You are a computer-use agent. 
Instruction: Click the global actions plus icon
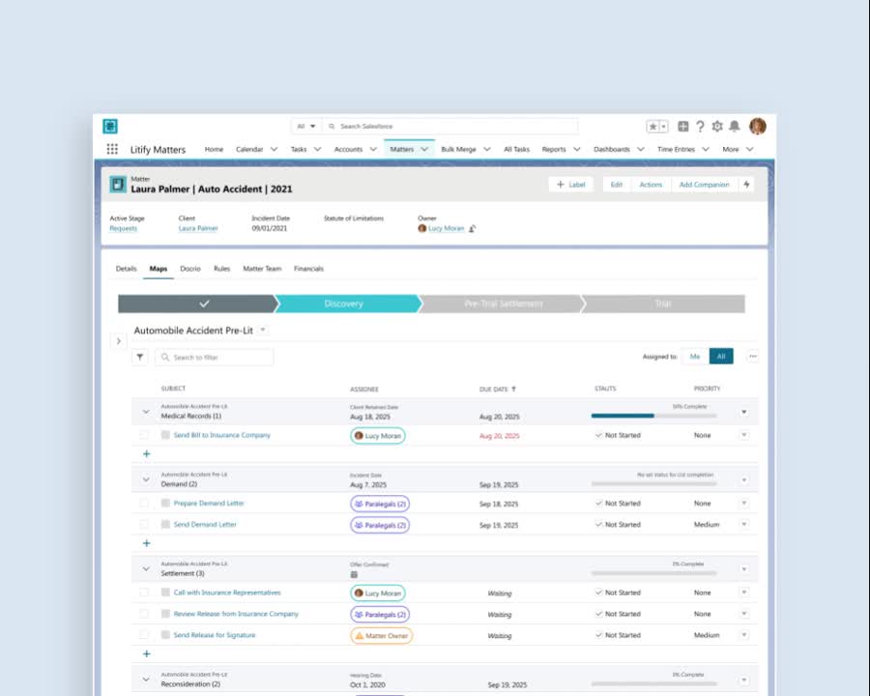pyautogui.click(x=683, y=127)
